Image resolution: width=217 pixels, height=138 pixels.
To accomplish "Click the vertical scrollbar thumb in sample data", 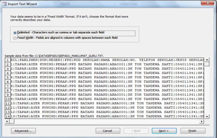I will [x=207, y=64].
